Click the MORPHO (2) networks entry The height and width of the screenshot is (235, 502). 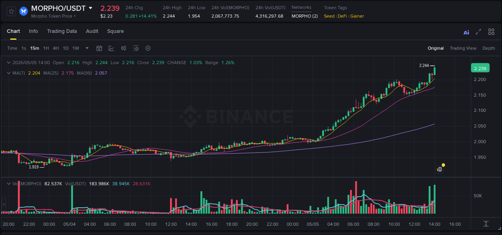[x=304, y=16]
